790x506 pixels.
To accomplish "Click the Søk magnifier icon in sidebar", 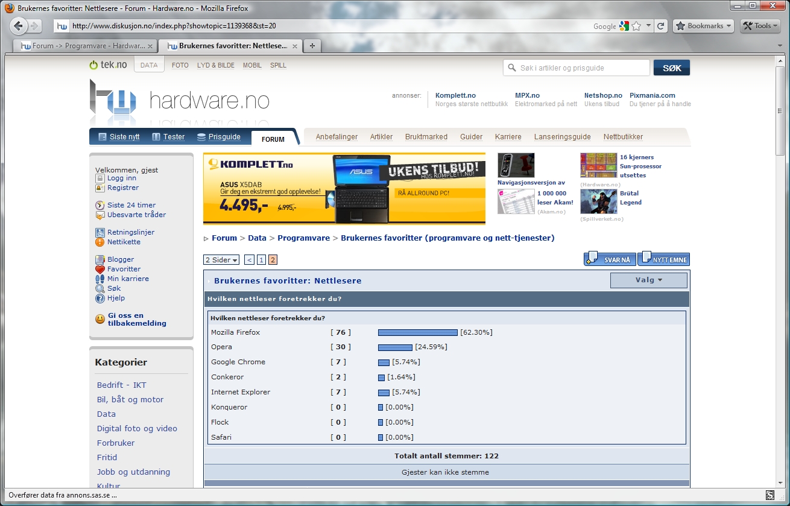I will click(100, 288).
